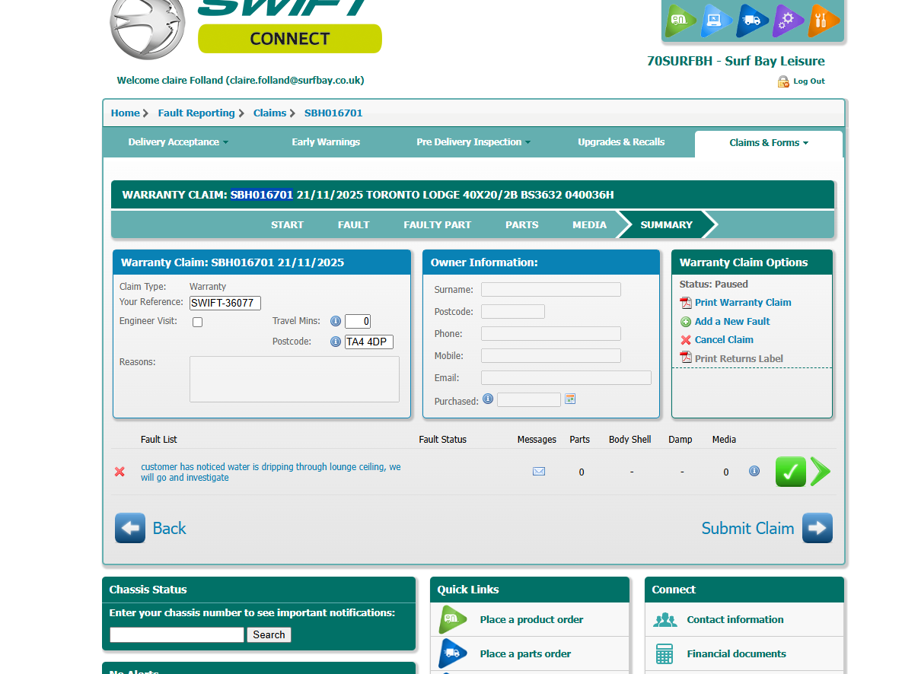This screenshot has height=674, width=902.
Task: Open the Claims & Forms dropdown
Action: [769, 142]
